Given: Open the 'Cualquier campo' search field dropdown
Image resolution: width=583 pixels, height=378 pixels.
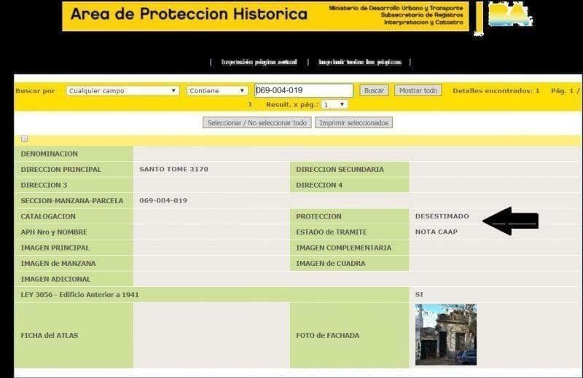Looking at the screenshot, I should coord(122,91).
